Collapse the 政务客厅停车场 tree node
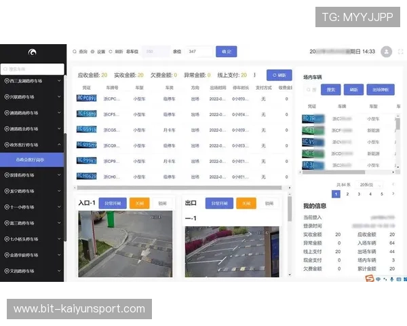 tap(60, 145)
